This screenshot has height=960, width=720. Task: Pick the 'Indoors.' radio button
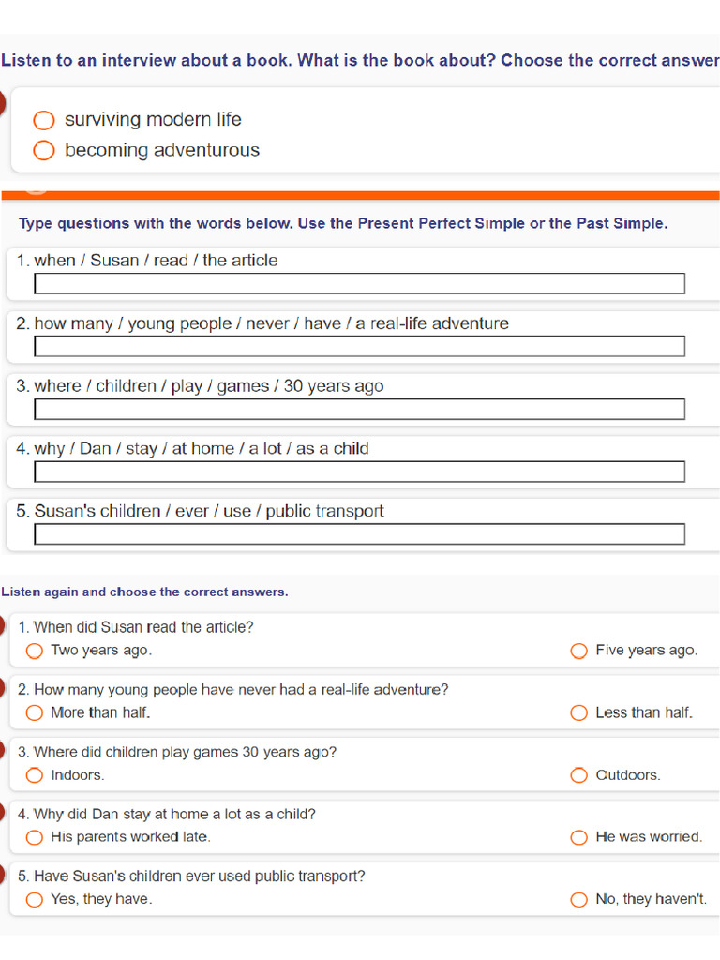[35, 775]
